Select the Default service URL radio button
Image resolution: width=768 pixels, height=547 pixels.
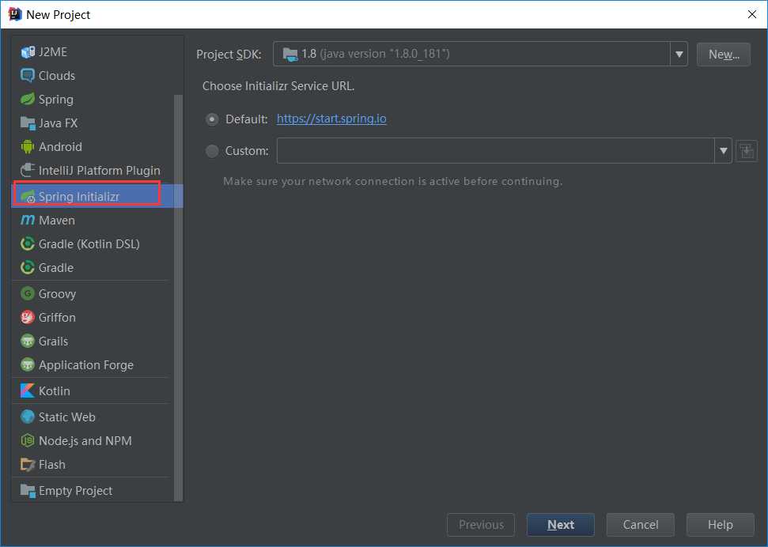tap(212, 119)
